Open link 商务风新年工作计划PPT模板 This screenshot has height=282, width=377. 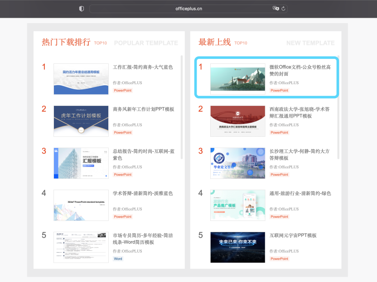click(144, 109)
